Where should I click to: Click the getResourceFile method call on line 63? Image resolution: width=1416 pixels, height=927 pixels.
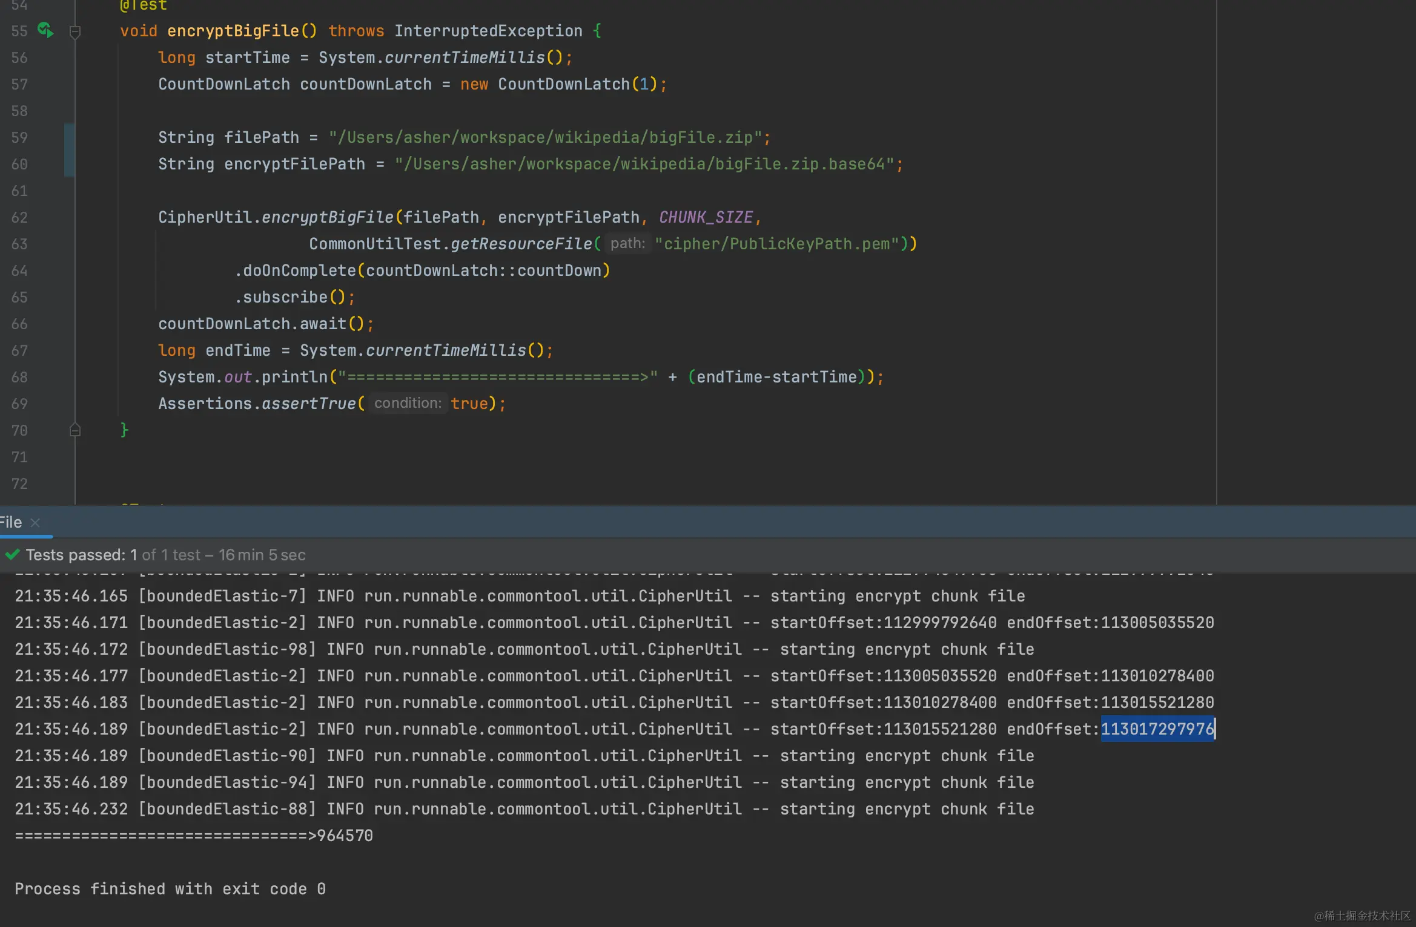click(521, 244)
